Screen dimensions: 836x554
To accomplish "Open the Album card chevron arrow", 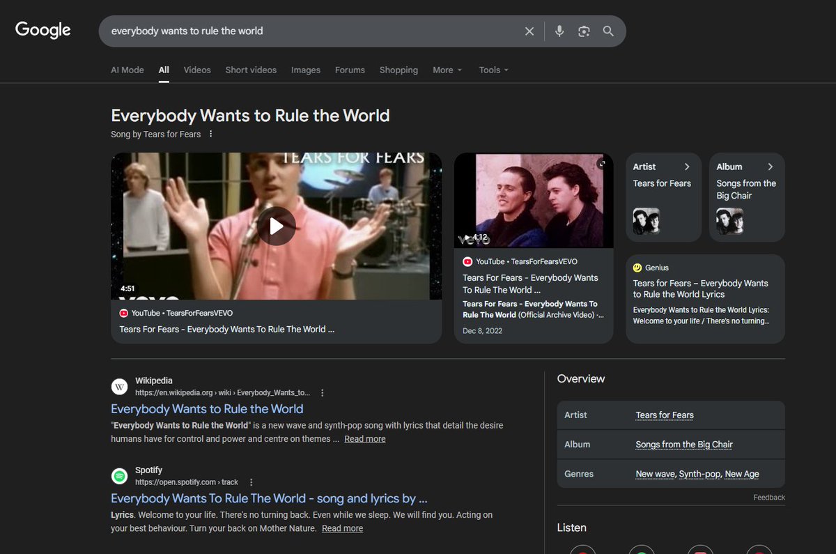I will (x=771, y=167).
